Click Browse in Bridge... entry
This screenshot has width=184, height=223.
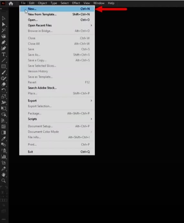(x=57, y=31)
